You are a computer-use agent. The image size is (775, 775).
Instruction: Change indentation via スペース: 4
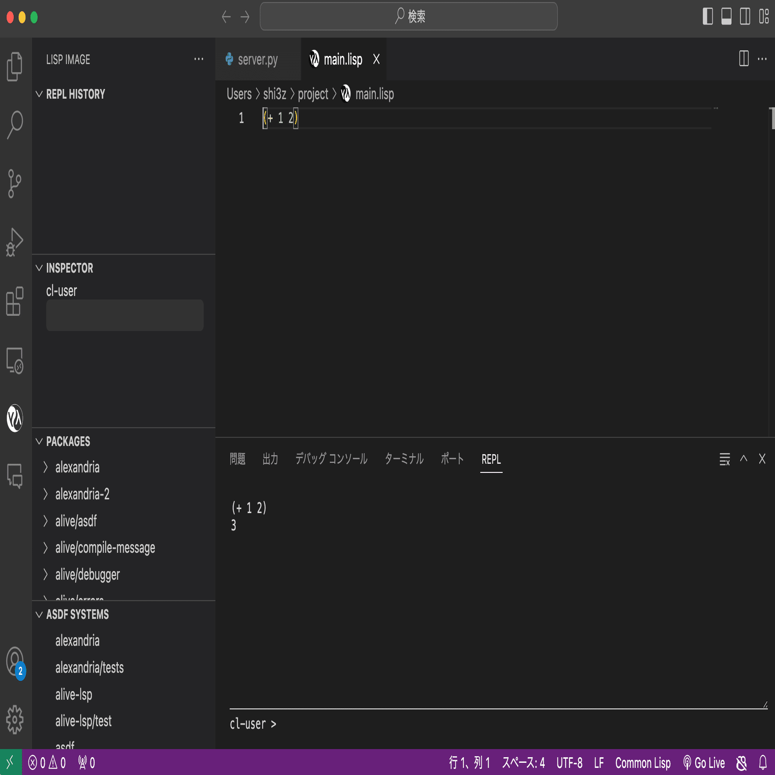523,762
